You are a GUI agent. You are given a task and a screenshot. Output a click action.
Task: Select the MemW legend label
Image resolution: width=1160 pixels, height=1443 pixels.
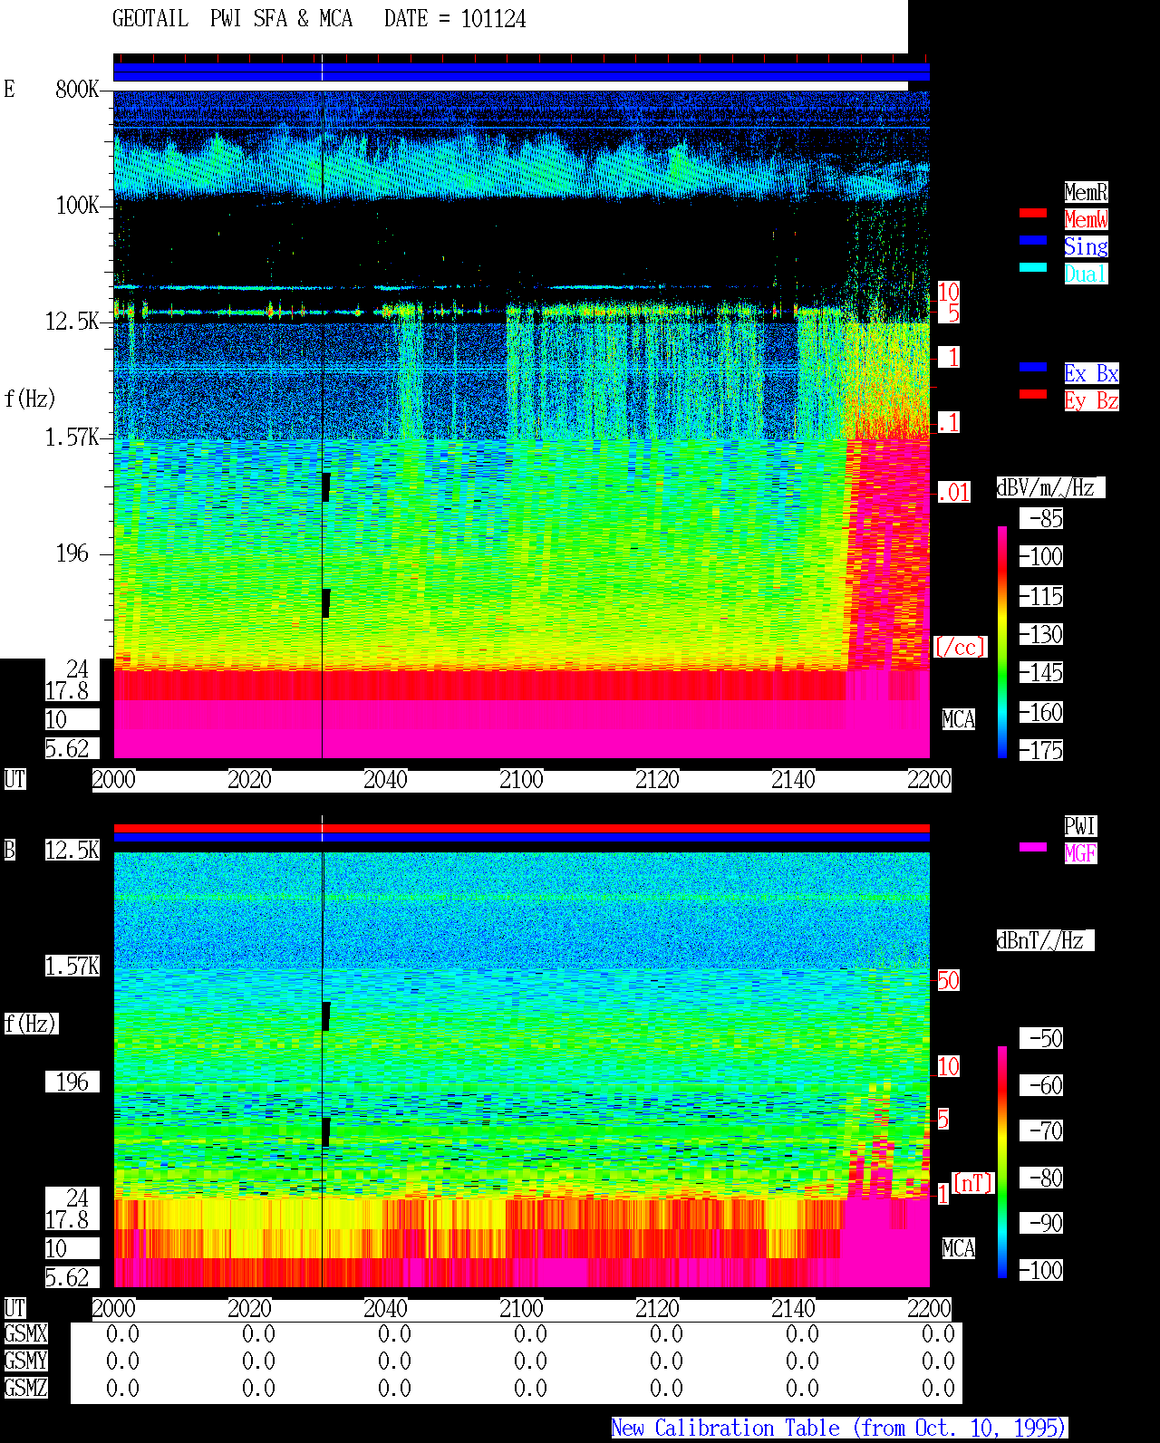[1086, 219]
